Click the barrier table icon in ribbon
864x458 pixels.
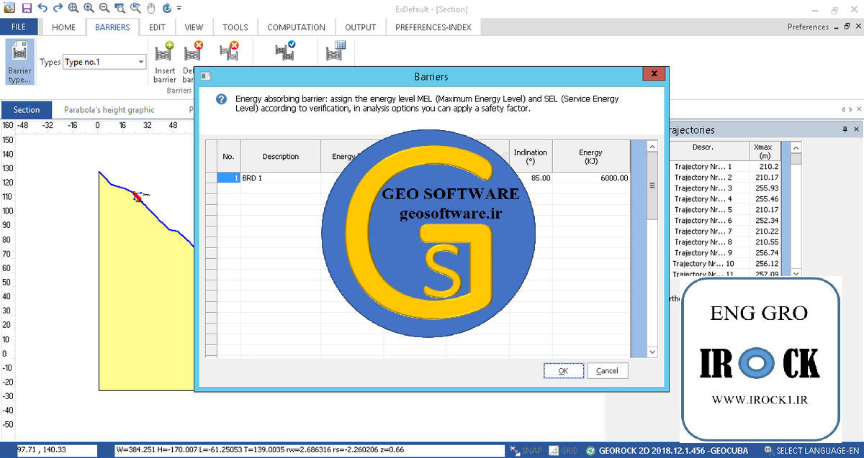(336, 51)
